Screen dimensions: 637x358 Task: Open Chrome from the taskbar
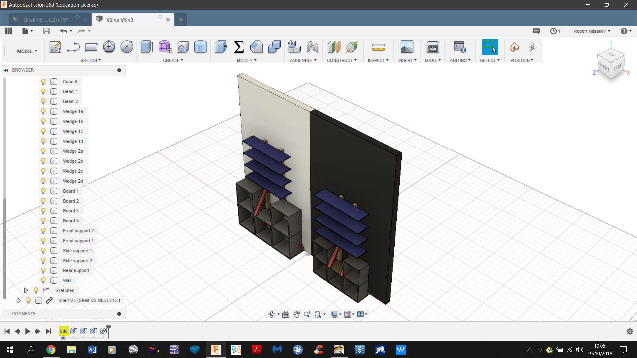(x=51, y=350)
